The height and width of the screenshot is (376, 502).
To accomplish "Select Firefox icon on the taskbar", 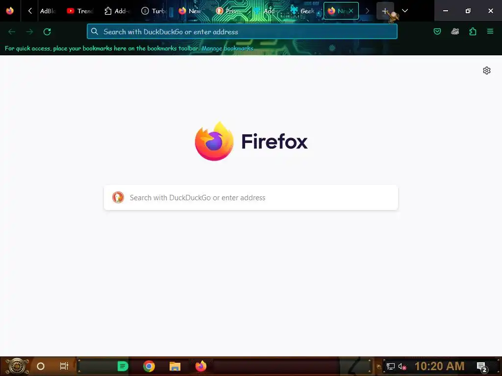I will click(x=201, y=366).
